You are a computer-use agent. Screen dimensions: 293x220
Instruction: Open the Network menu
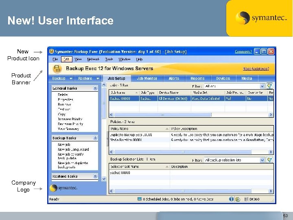tap(93, 59)
